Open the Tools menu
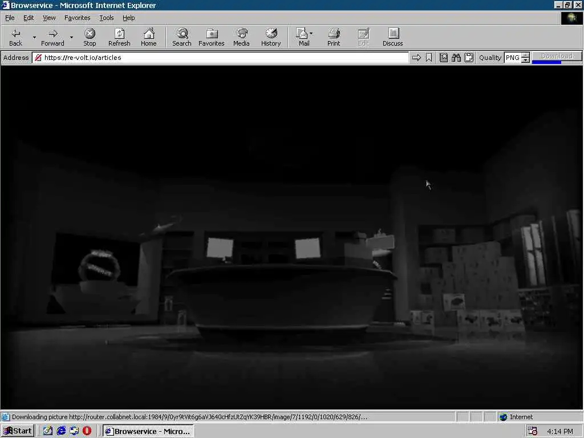The image size is (584, 438). pyautogui.click(x=106, y=18)
